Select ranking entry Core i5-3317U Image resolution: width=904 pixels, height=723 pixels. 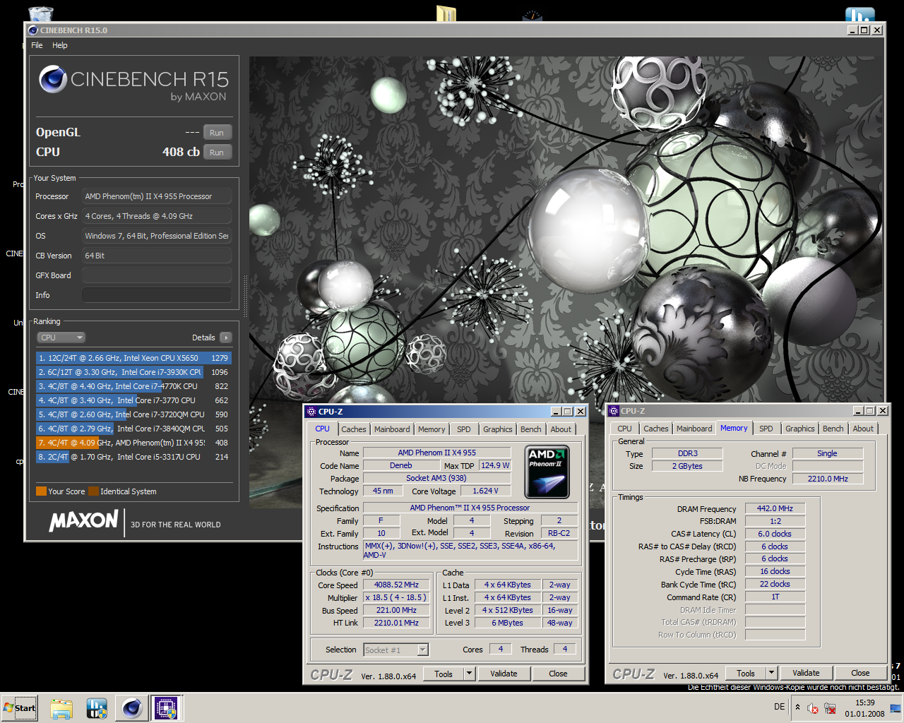point(133,457)
